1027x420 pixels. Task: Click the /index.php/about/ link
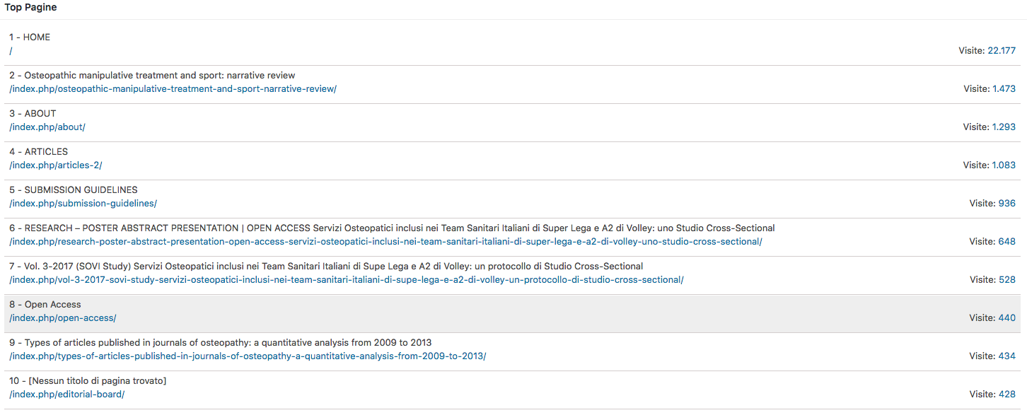pos(47,127)
